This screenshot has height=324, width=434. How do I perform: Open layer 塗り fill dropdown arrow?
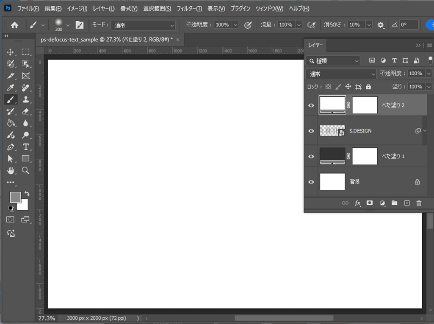coord(428,87)
